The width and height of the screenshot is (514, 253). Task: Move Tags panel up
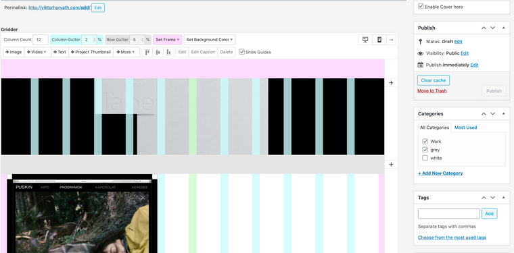click(x=484, y=198)
